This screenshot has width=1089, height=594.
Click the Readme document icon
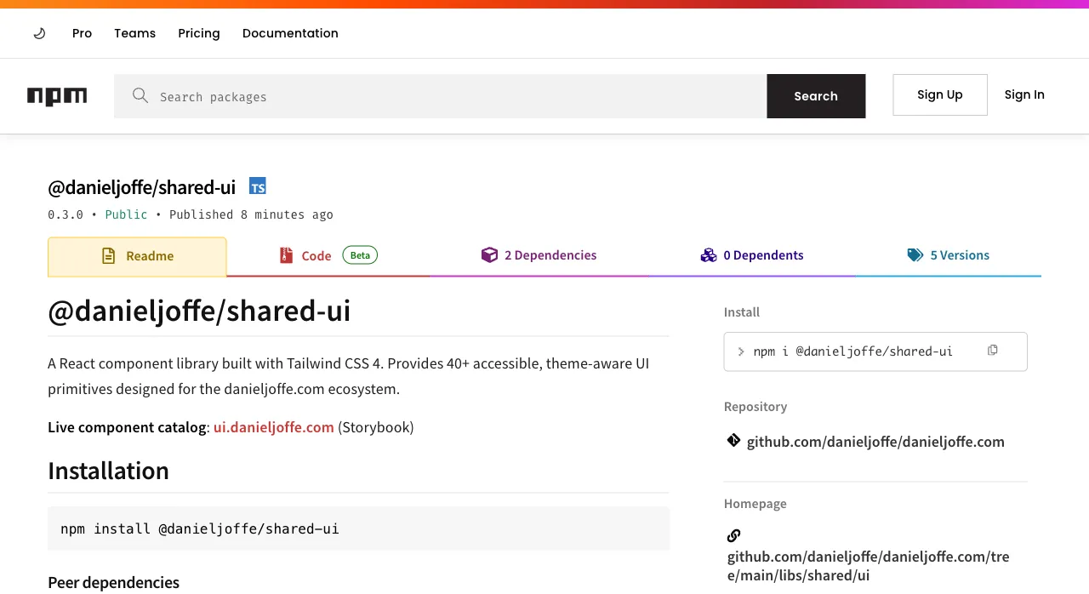(x=108, y=255)
